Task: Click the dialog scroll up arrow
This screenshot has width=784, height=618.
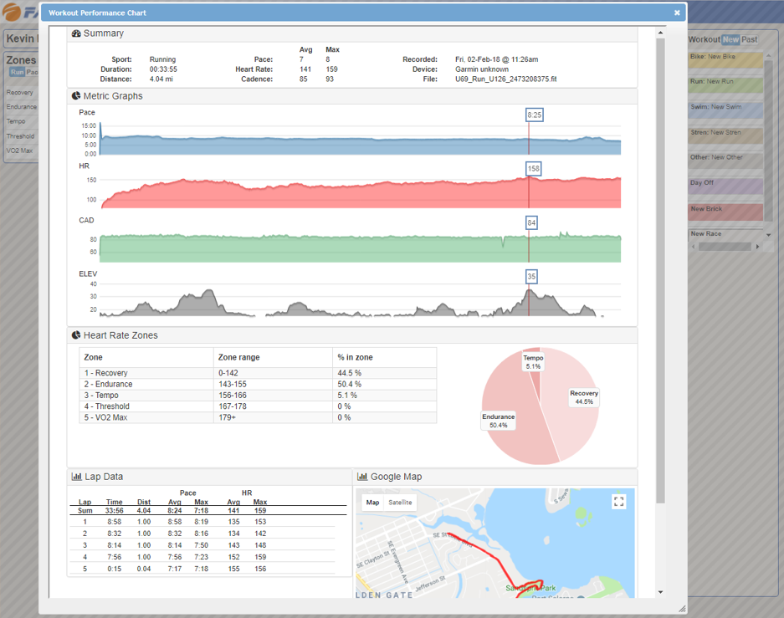Action: (660, 33)
